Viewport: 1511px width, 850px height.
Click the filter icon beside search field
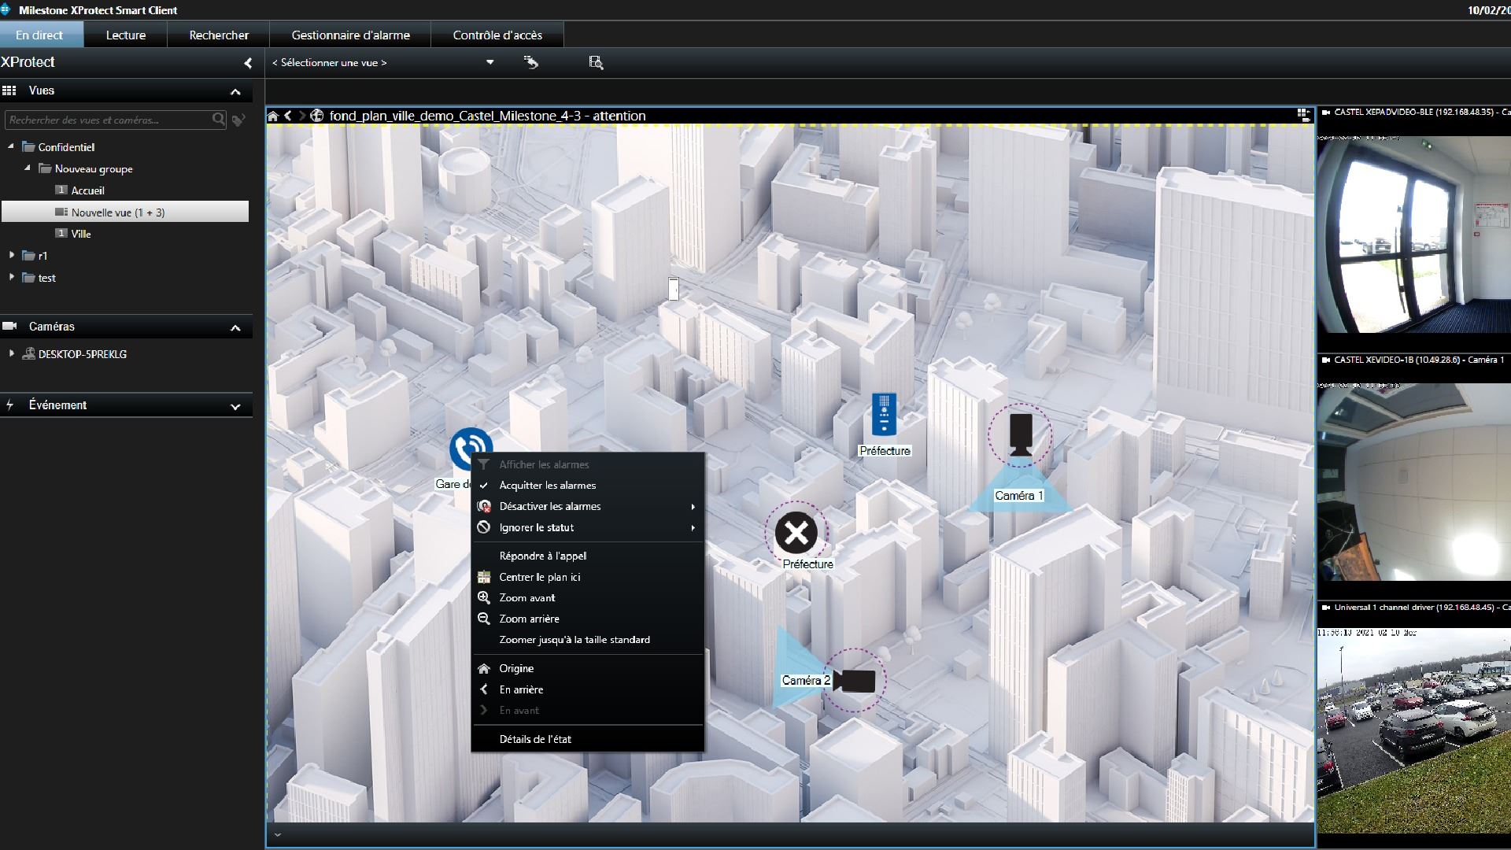pos(238,120)
